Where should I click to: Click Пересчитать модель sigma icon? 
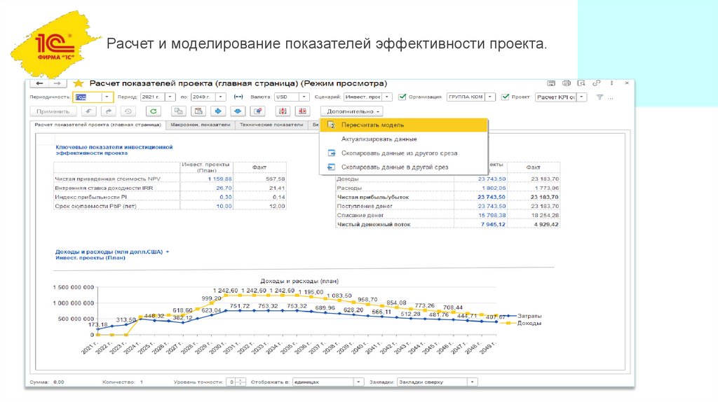click(x=331, y=125)
